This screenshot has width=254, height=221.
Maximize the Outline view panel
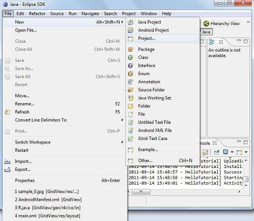[246, 41]
